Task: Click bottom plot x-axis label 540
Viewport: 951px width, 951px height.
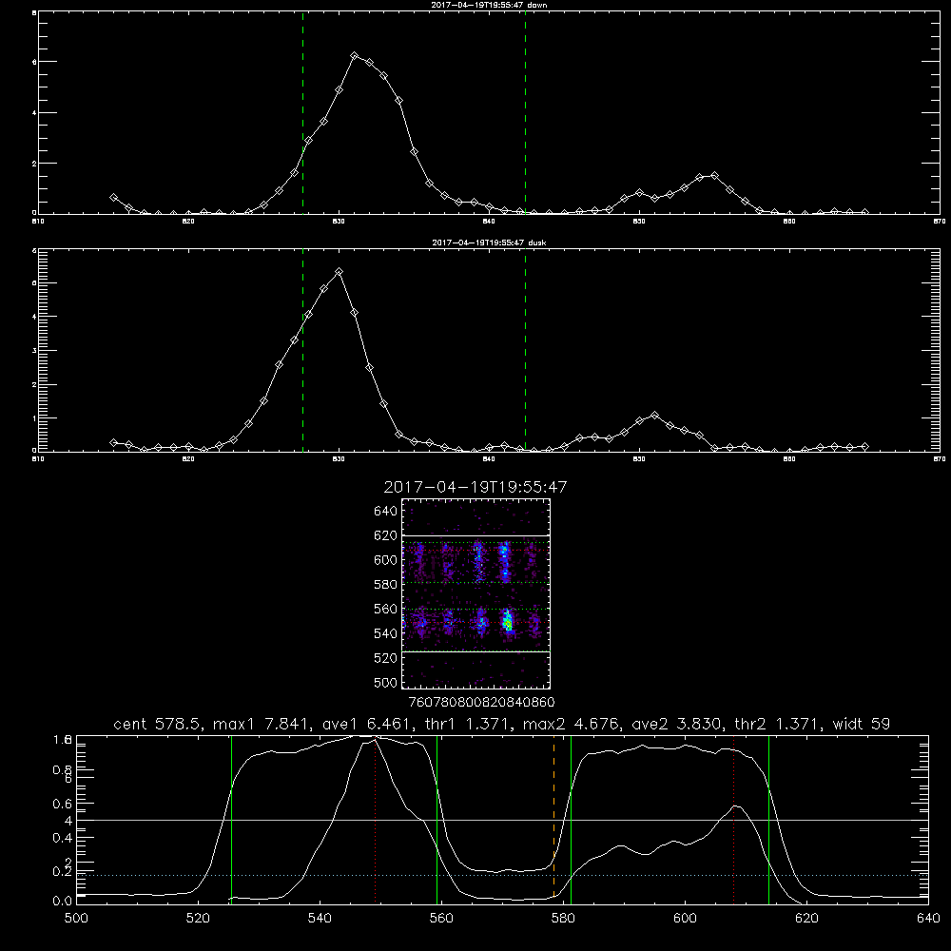Action: [x=320, y=919]
